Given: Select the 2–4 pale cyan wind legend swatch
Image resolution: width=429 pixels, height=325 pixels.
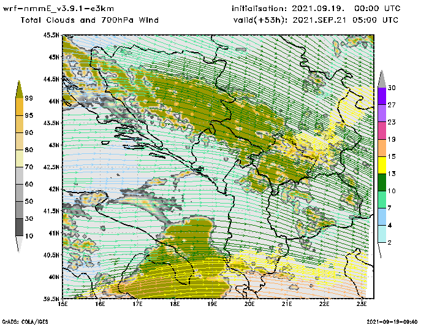Looking at the screenshot, I should pyautogui.click(x=382, y=234).
